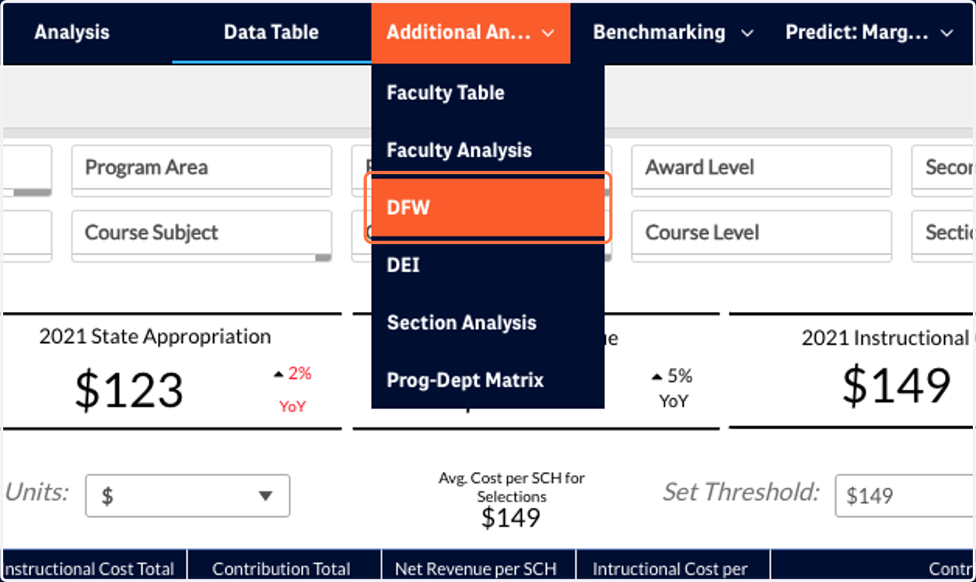Expand the Course Level filter
The width and height of the screenshot is (976, 582).
[761, 235]
